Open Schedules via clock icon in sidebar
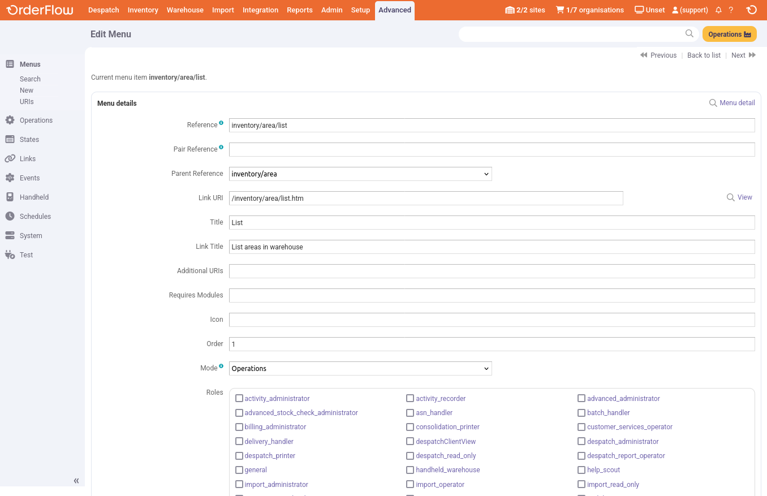Viewport: 767px width, 496px height. pyautogui.click(x=10, y=217)
